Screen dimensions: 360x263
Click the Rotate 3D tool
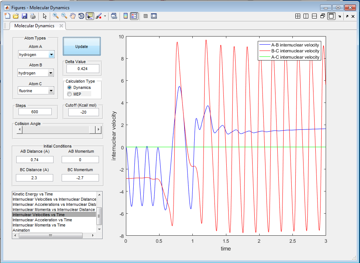click(81, 16)
